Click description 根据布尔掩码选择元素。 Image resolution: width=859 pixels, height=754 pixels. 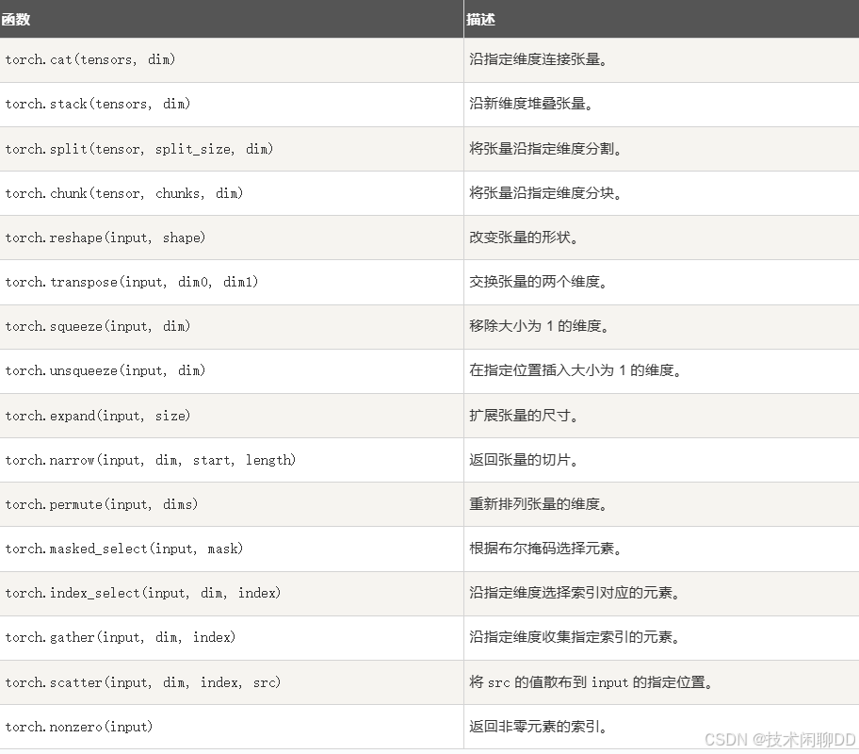(x=545, y=549)
